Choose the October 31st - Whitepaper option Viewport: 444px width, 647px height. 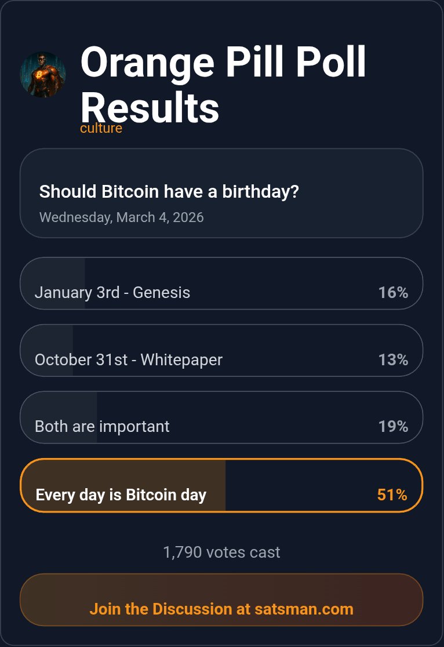coord(129,359)
